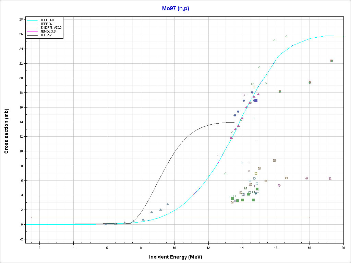351x263 pixels.
Task: Click the x-axis tick label 20
Action: point(343,248)
